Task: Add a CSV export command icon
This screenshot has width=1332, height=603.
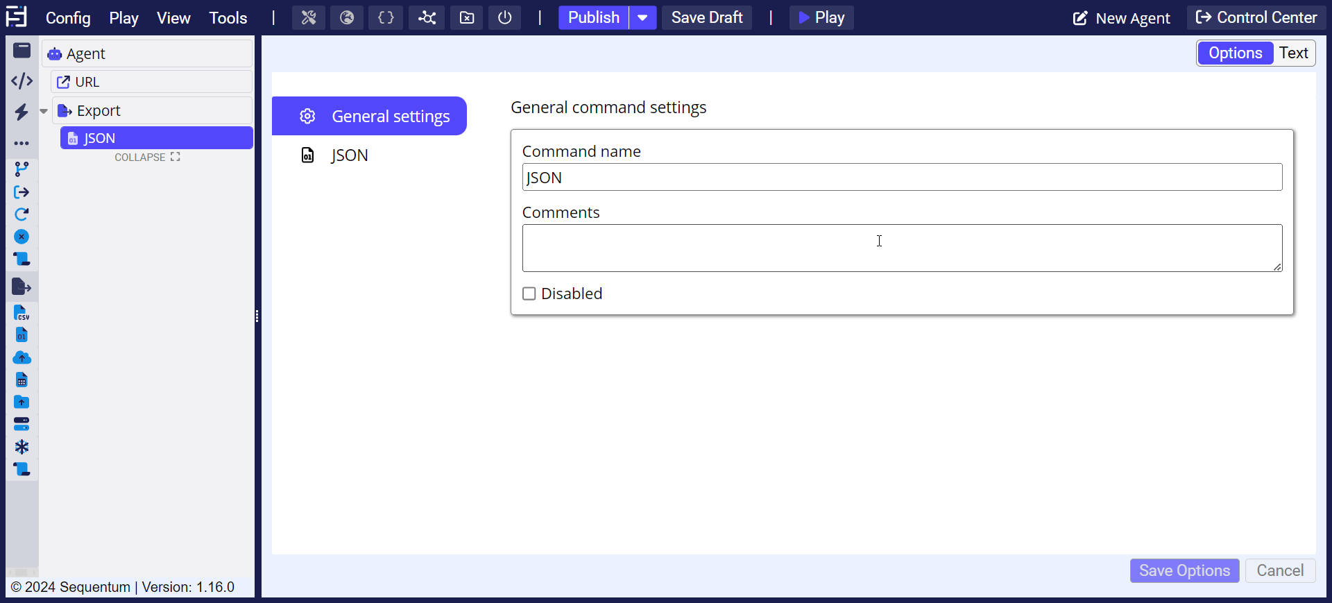Action: click(22, 313)
